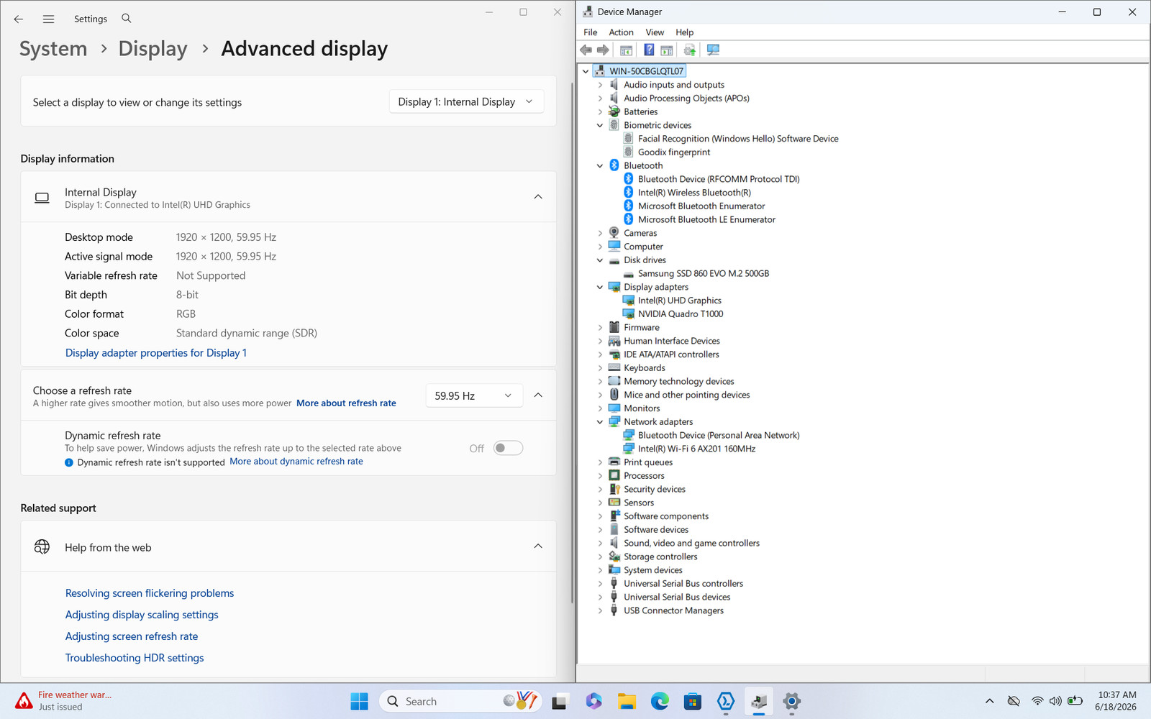Open Troubleshooting HDR settings link
This screenshot has height=719, width=1151.
click(x=135, y=658)
